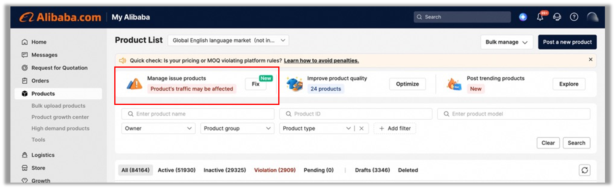Click the top Search box in header
615x189 pixels.
point(462,17)
